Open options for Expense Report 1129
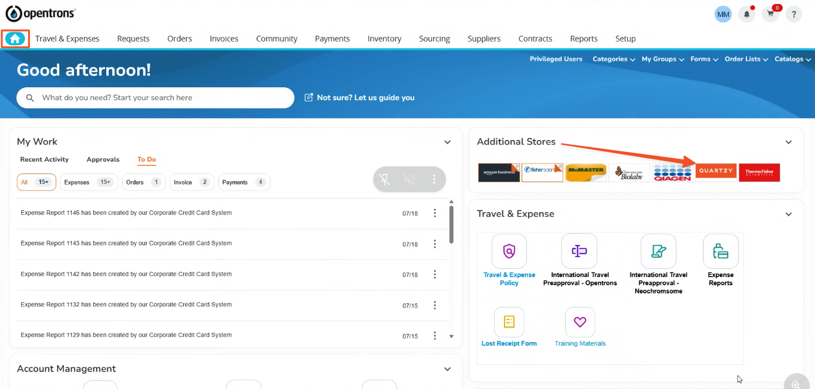The width and height of the screenshot is (815, 389). (x=435, y=336)
